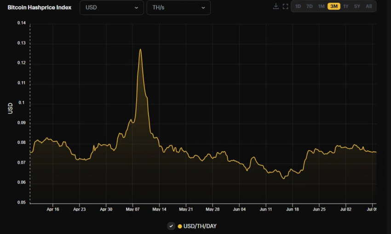Click the USD/TH/DAY legend label

[x=200, y=226]
